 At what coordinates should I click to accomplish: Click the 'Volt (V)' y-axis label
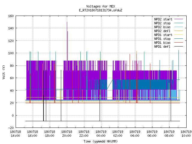pos(4,72)
